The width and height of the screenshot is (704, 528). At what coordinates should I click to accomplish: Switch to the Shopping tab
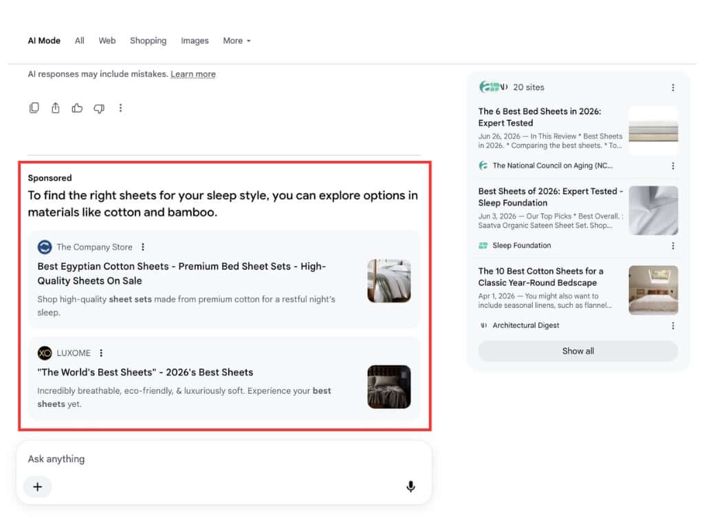(x=148, y=41)
